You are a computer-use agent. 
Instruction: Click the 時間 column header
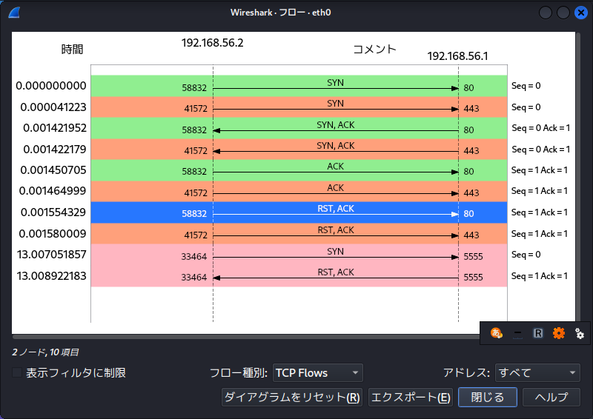(72, 50)
